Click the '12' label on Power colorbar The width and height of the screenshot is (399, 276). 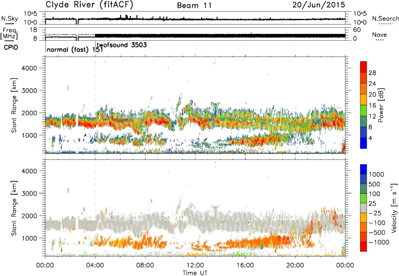pos(372,117)
